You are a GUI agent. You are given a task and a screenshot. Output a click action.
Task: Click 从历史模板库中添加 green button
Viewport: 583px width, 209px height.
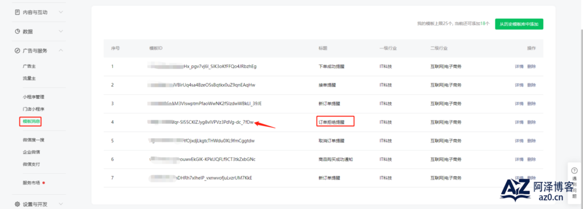[519, 24]
